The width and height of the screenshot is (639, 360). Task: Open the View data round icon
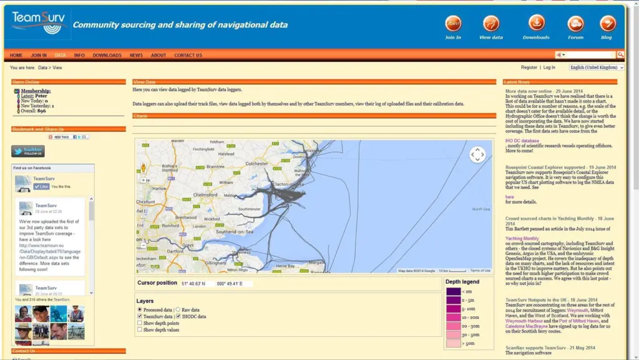(490, 23)
